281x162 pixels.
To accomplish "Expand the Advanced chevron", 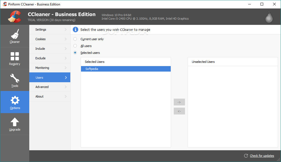I will click(66, 87).
